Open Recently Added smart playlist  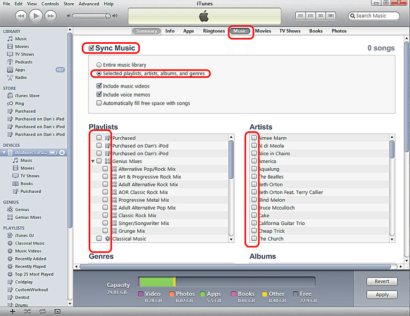(x=30, y=259)
